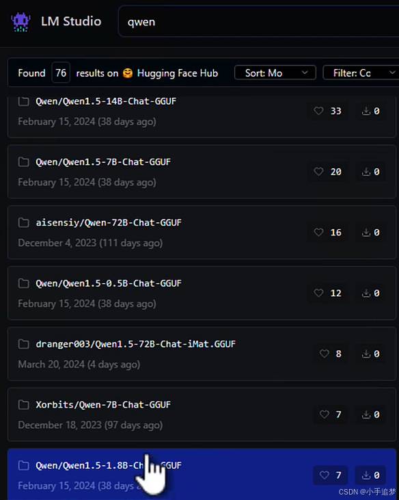Open the Filter dropdown

tap(361, 73)
